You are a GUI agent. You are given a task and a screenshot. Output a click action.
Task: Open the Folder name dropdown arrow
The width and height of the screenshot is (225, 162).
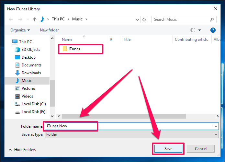pos(216,126)
